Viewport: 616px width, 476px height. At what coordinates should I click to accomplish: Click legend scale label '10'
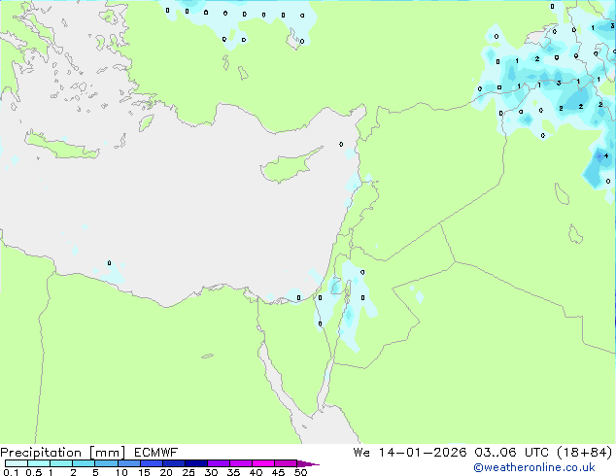pyautogui.click(x=121, y=472)
